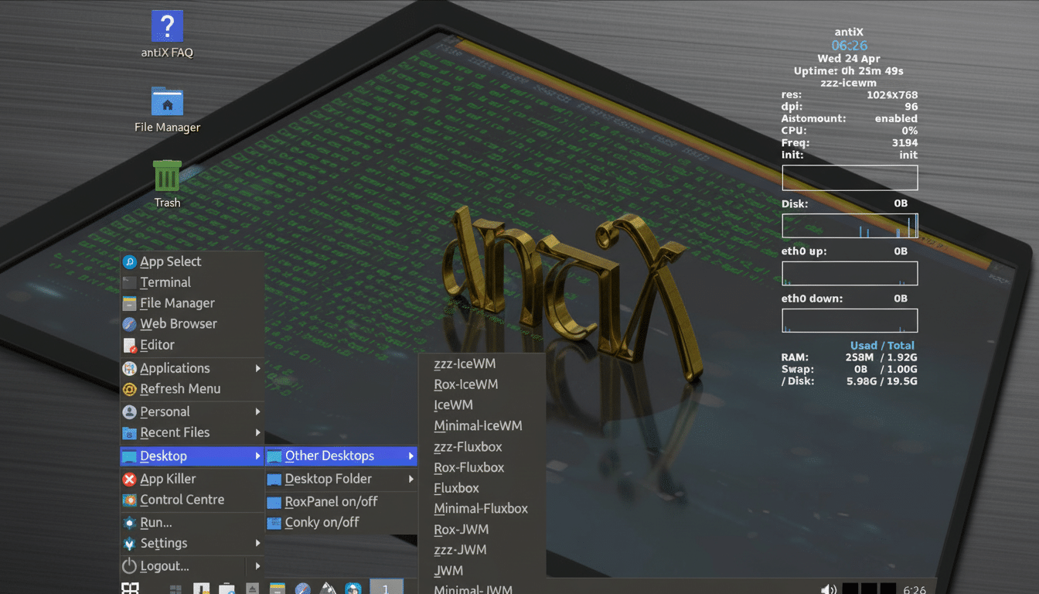Screen dimensions: 1039x594
Task: Expand the Applications submenu
Action: coord(175,367)
